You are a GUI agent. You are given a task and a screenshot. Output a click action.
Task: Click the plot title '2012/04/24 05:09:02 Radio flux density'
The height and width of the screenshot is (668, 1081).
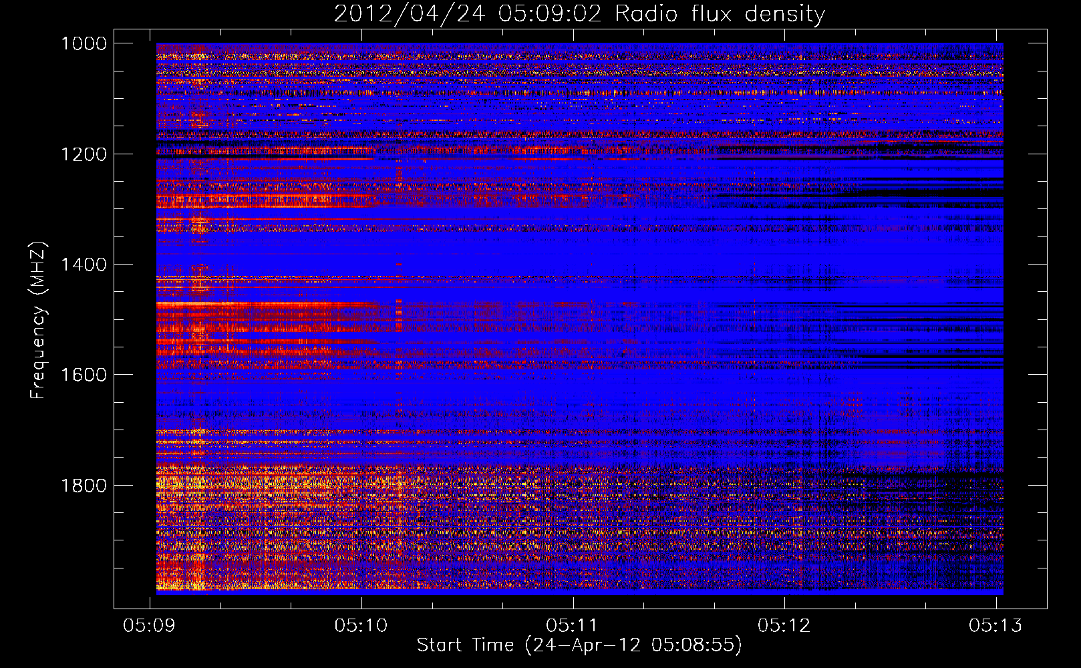coord(579,14)
